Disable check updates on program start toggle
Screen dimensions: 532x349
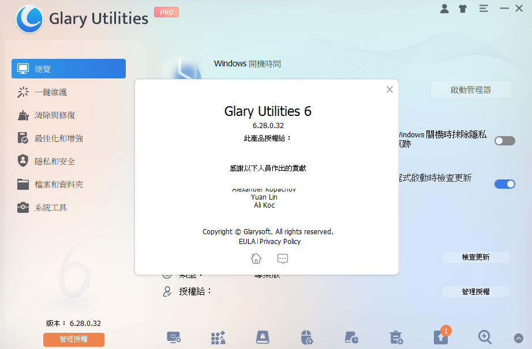[x=504, y=184]
